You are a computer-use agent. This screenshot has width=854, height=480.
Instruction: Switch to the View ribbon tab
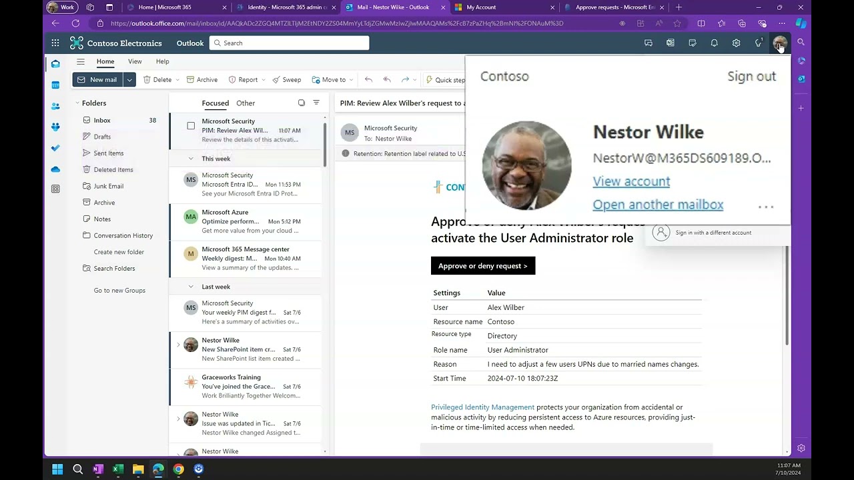(x=135, y=61)
